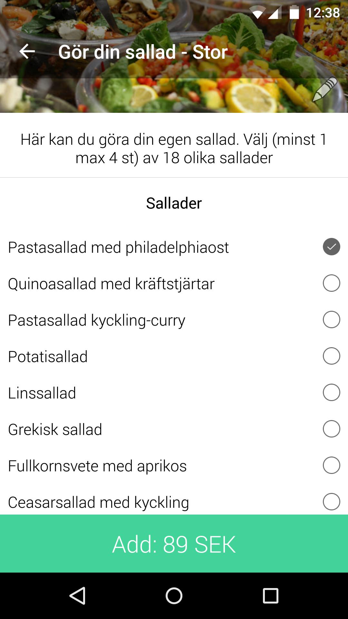Select Quinoasallad med kräftstjärtar checkbox
Image resolution: width=348 pixels, height=619 pixels.
click(x=331, y=283)
